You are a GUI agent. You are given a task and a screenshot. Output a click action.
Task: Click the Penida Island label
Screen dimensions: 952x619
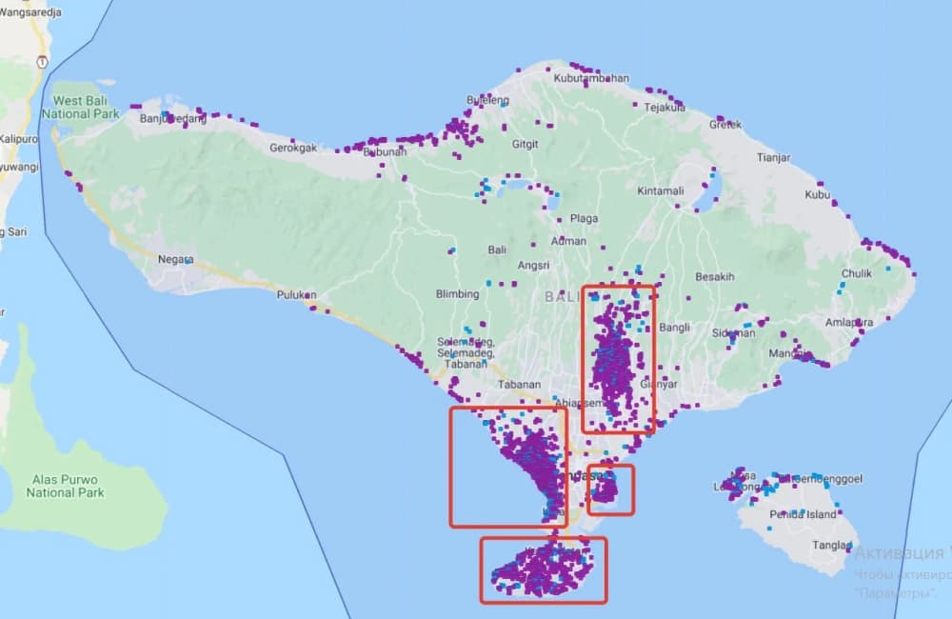click(x=803, y=514)
